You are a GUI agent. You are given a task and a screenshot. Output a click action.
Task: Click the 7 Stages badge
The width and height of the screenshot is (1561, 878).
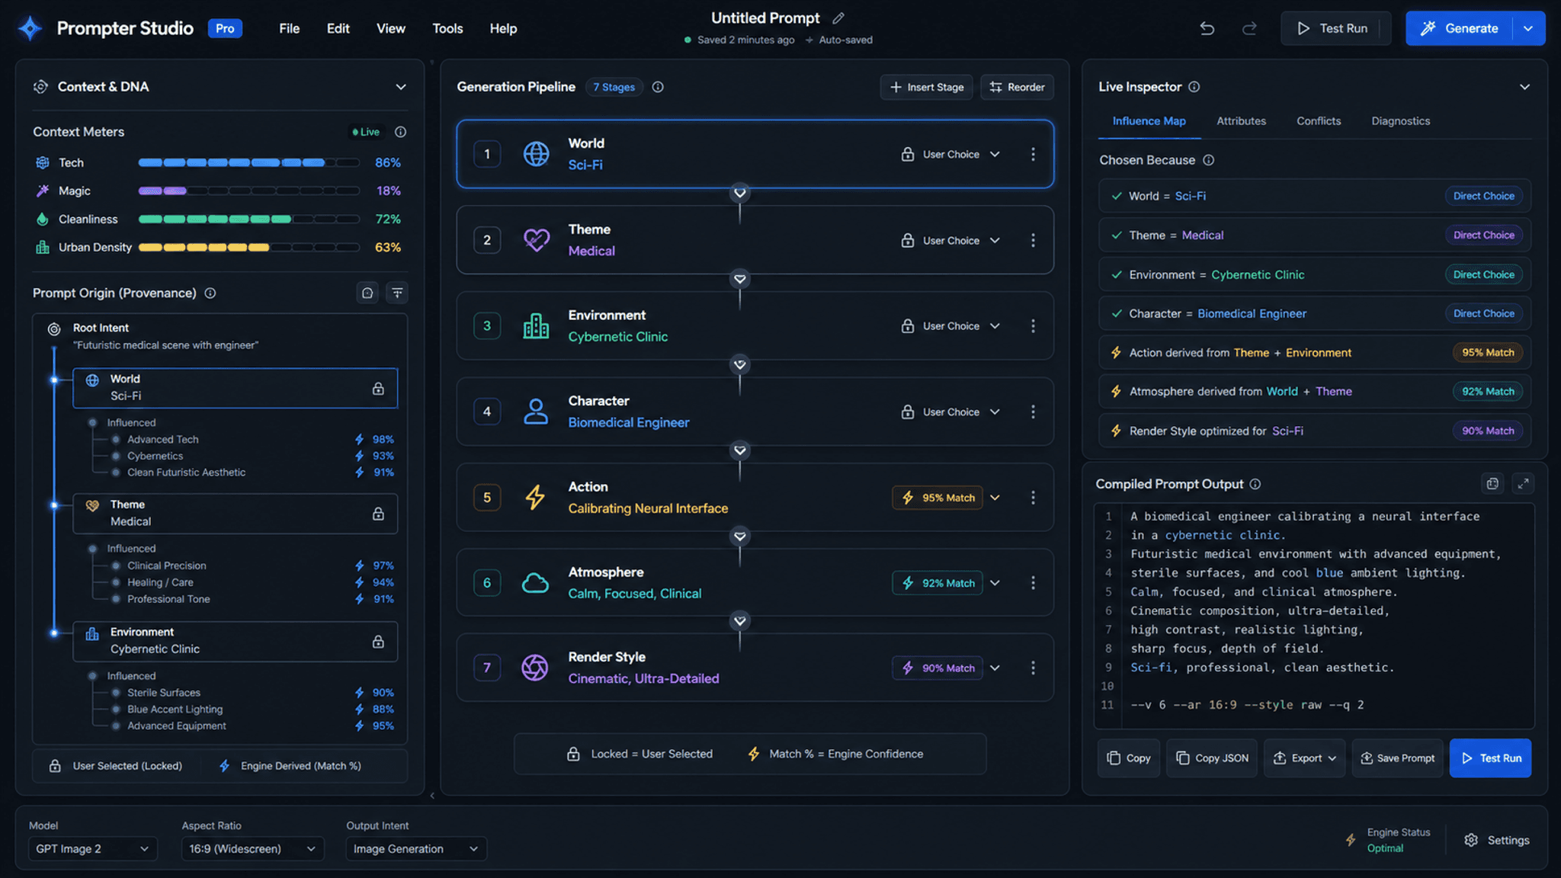point(614,87)
